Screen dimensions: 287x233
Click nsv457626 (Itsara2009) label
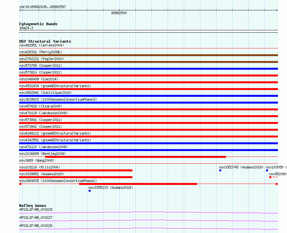(x=41, y=106)
